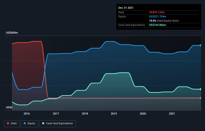Click the US$521.704m equity value
The height and width of the screenshot is (131, 205).
click(158, 16)
